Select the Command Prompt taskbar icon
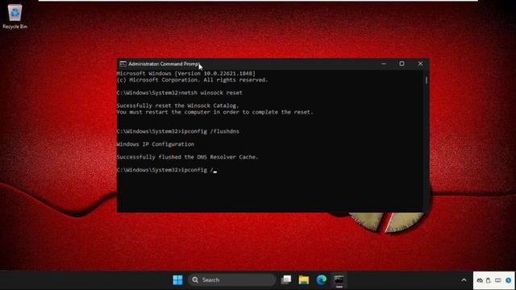The height and width of the screenshot is (290, 516). click(x=339, y=280)
